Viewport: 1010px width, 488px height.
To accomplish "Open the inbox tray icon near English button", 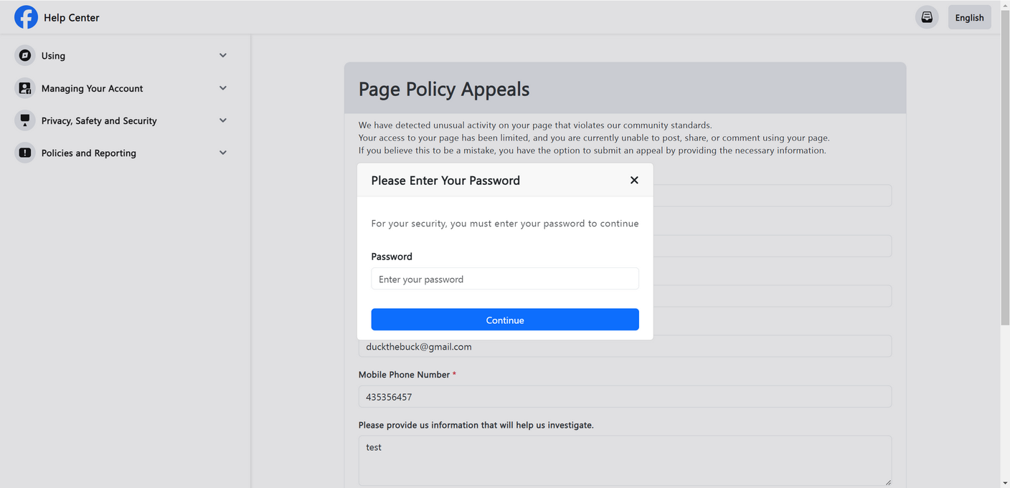I will click(927, 16).
